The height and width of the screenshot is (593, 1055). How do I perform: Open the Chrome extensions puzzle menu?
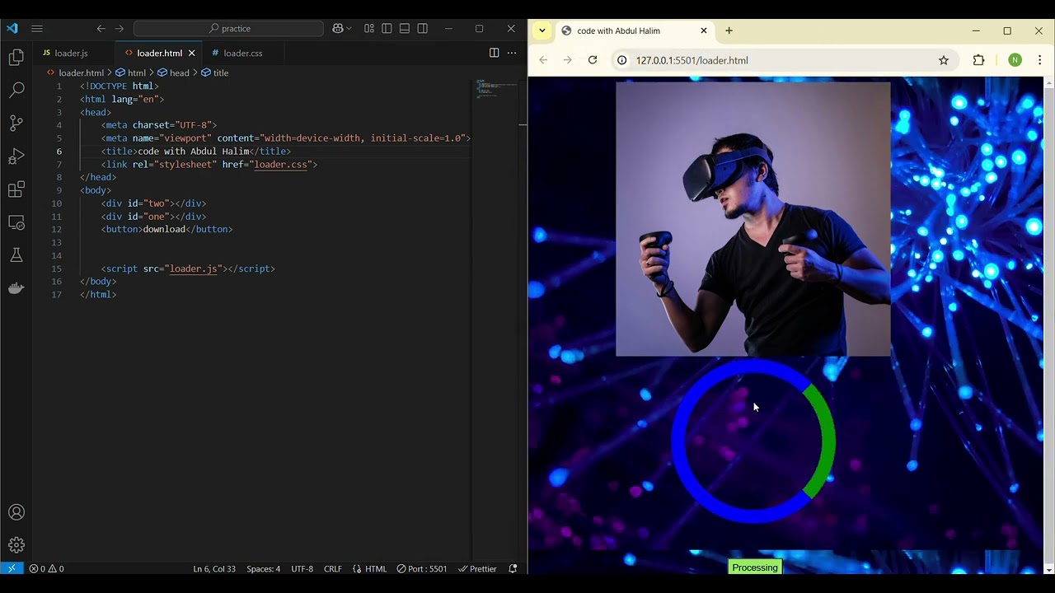pos(979,60)
